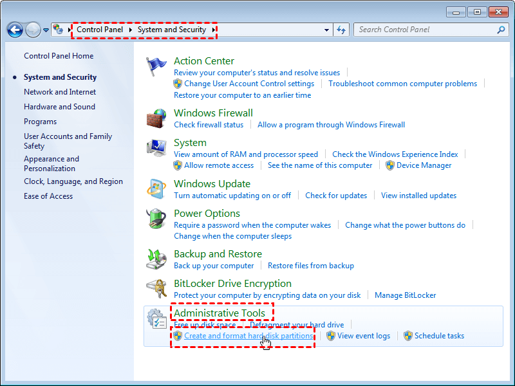Image resolution: width=515 pixels, height=386 pixels.
Task: Open Network and Internet category
Action: [60, 92]
